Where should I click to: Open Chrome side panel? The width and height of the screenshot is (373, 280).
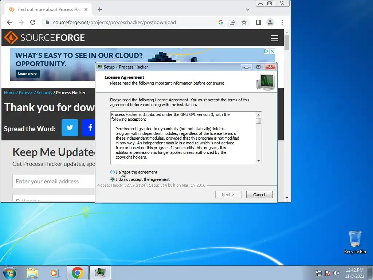point(259,22)
